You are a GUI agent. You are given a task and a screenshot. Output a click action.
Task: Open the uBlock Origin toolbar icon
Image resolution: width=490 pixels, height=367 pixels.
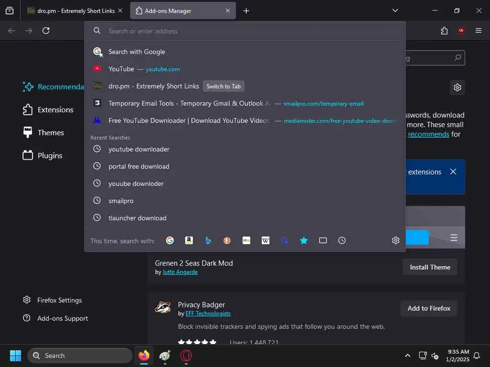pos(461,31)
